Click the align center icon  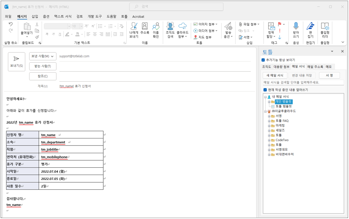[95, 34]
